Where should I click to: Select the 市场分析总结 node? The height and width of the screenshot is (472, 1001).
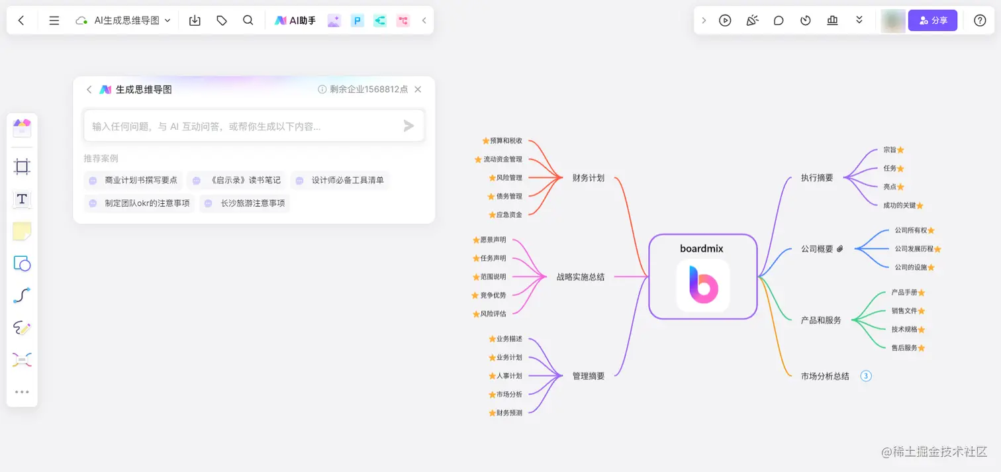click(x=825, y=376)
